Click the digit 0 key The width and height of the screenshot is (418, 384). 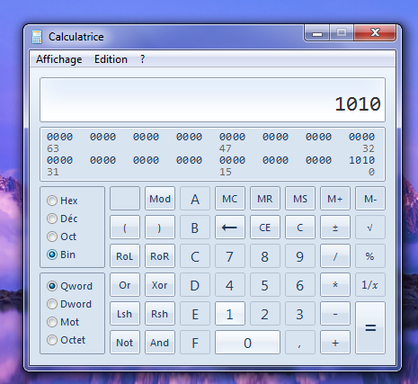(247, 343)
